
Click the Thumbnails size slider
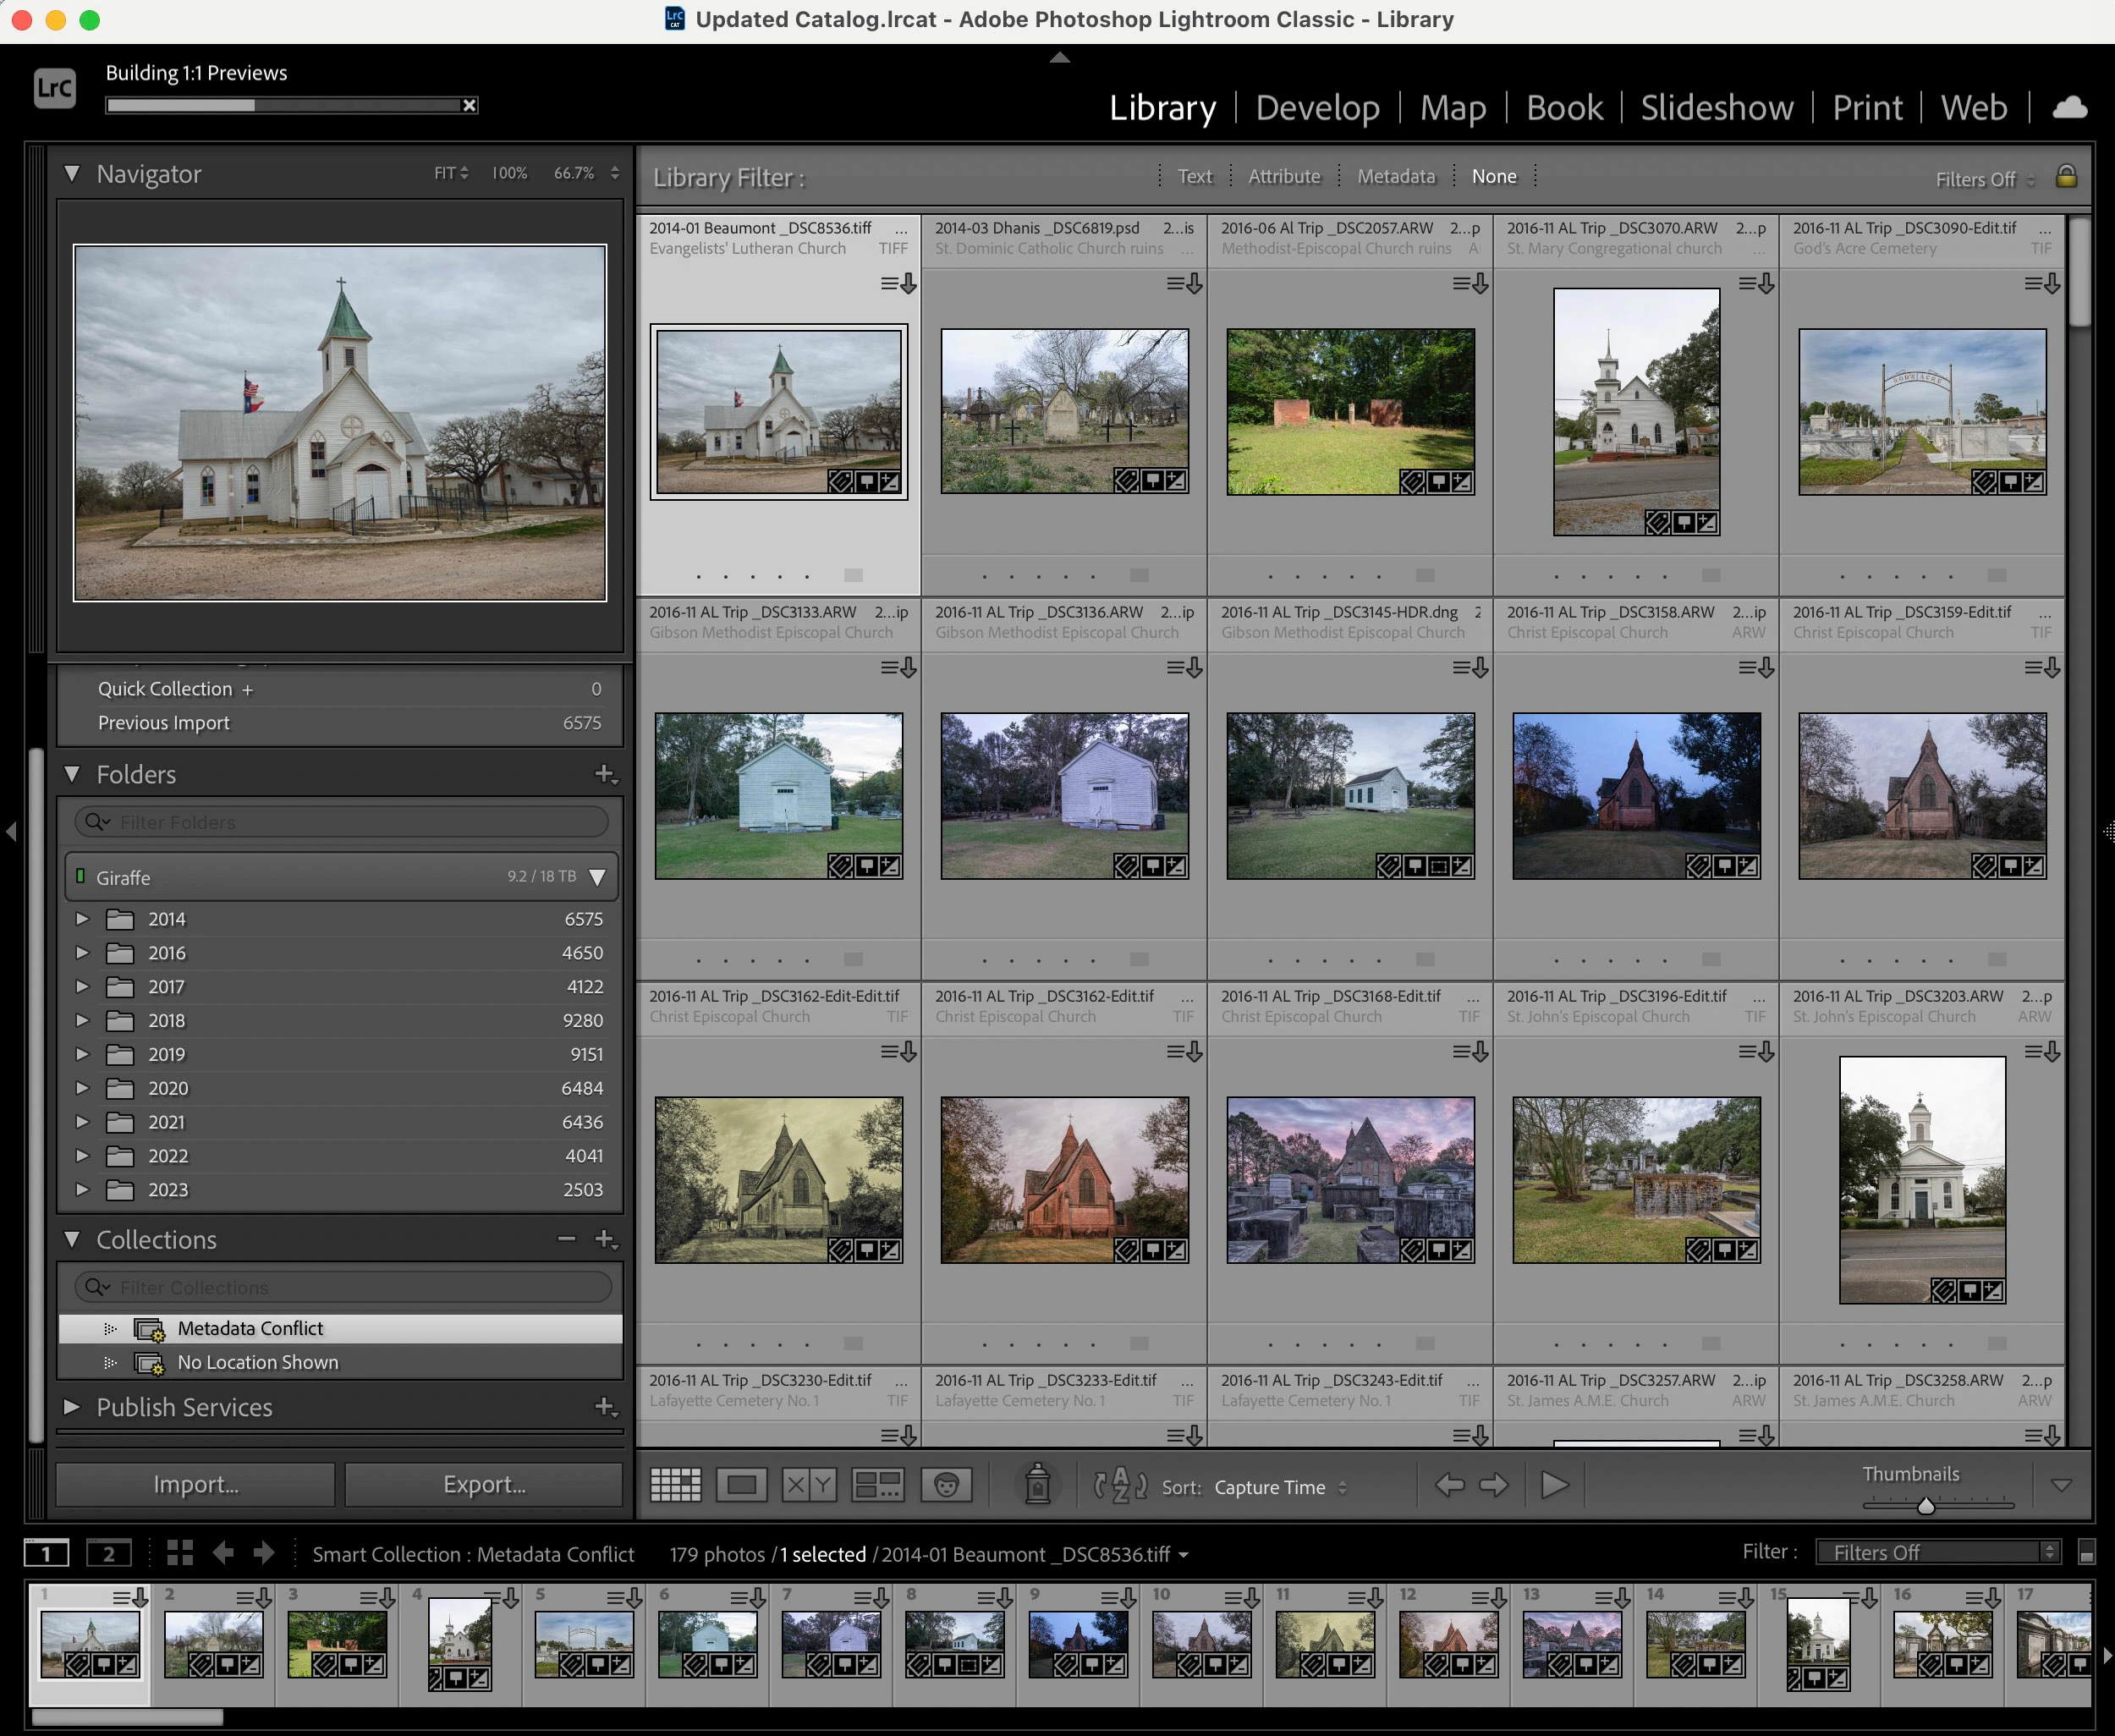[1925, 1505]
